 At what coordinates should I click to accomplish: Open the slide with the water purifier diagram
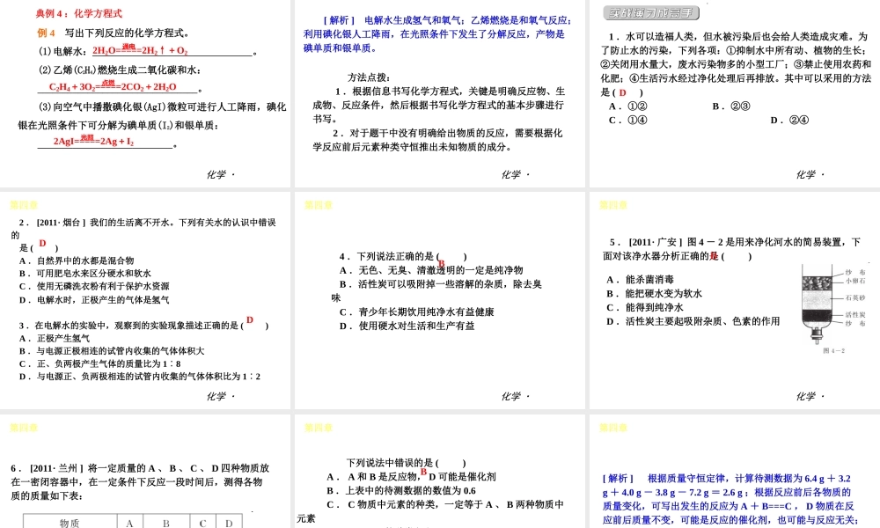(x=735, y=300)
